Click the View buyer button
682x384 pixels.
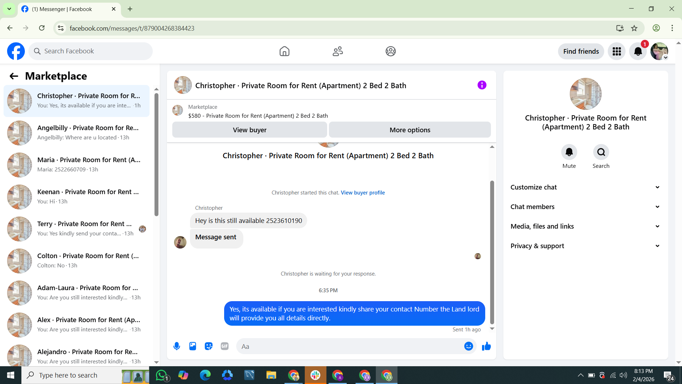coord(249,130)
